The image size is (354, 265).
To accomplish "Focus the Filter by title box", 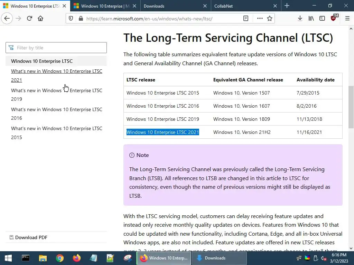I will [x=56, y=48].
